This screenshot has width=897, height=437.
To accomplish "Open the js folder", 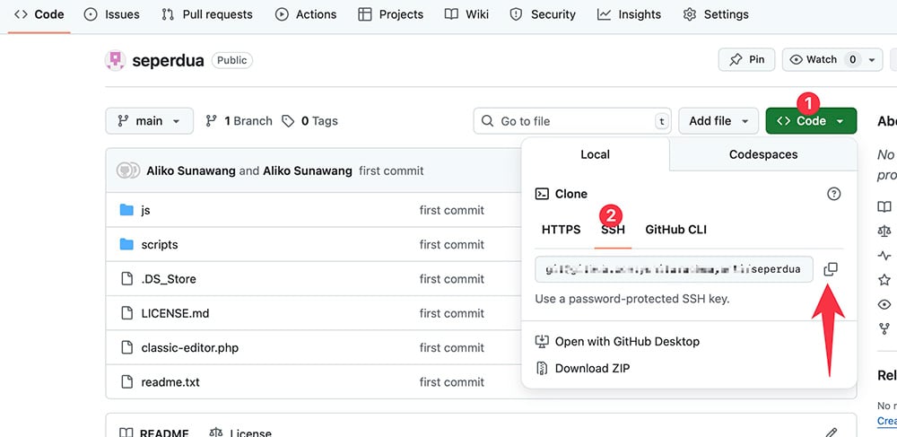I will tap(146, 210).
